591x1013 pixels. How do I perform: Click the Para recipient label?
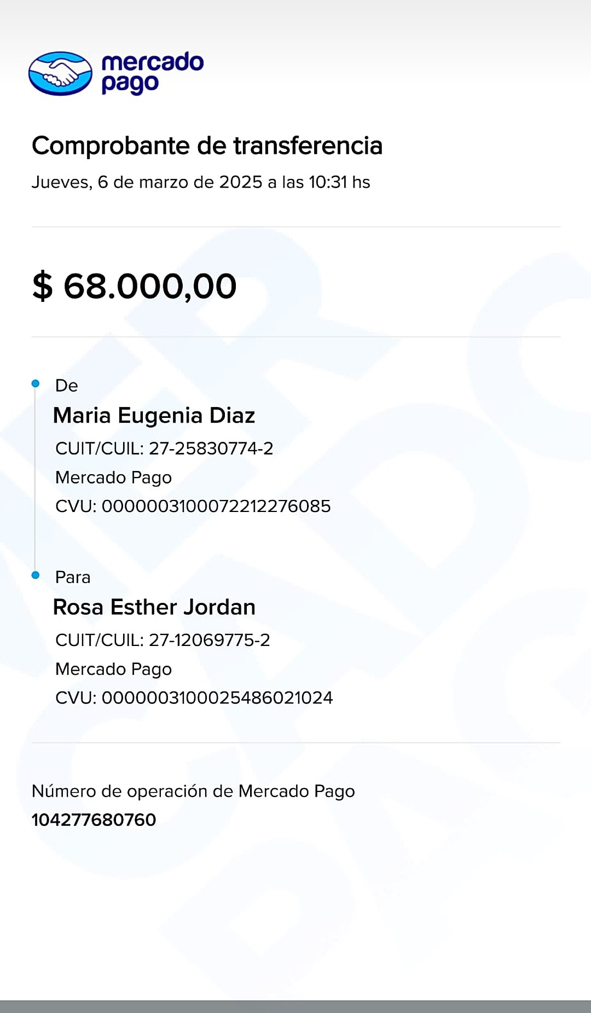coord(73,577)
